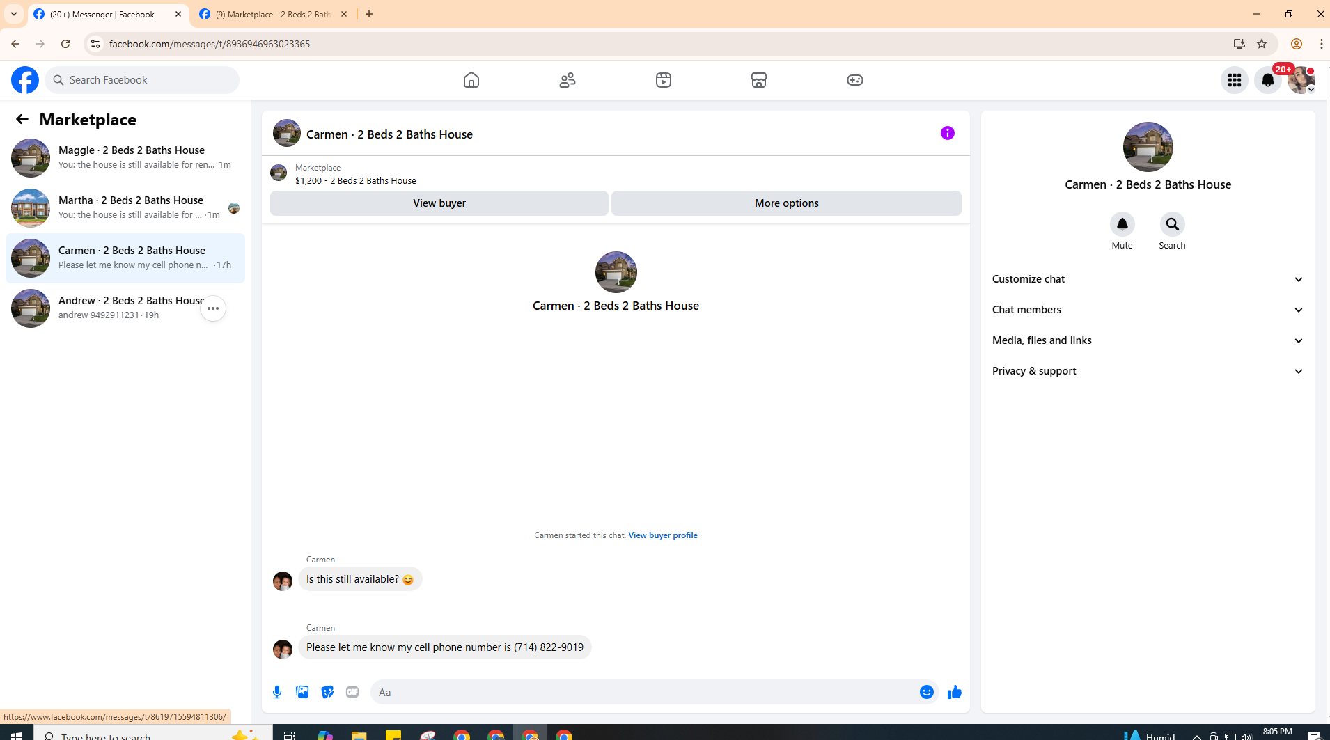The image size is (1330, 740).
Task: Open the notifications bell icon
Action: tap(1268, 80)
